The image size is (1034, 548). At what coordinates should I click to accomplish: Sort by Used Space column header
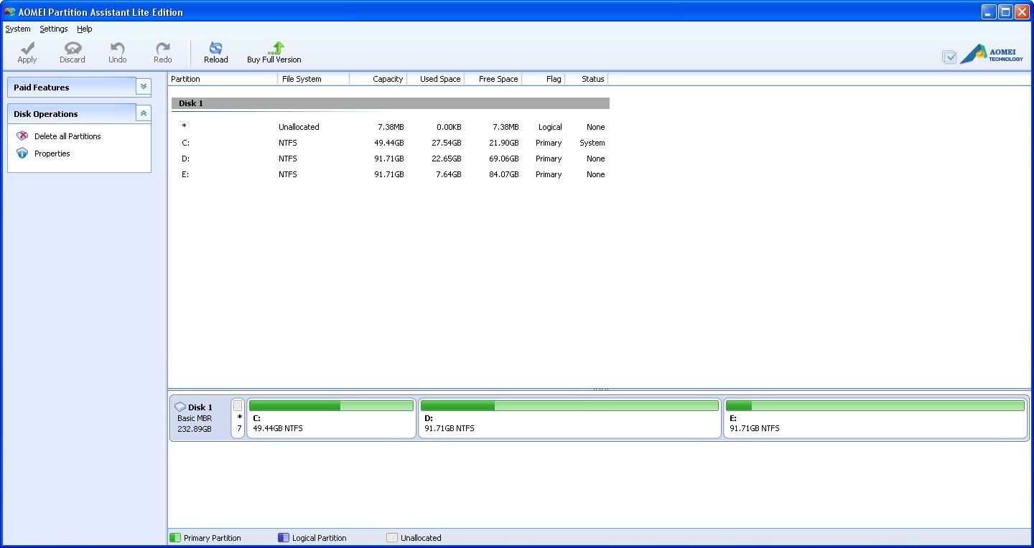[x=436, y=79]
